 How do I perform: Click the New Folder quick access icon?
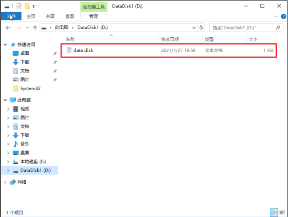click(27, 6)
